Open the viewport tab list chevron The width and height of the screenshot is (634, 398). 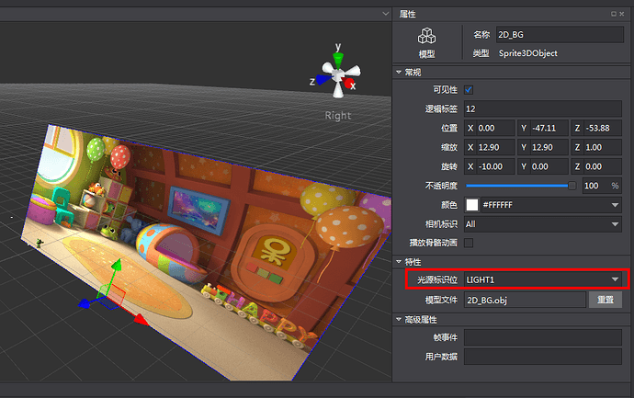[385, 14]
